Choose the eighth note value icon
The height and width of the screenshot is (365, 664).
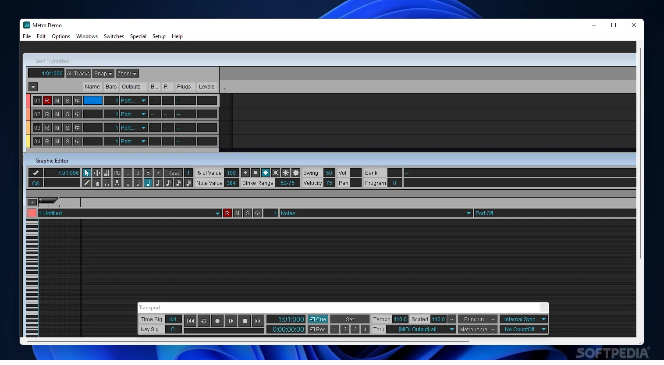pos(158,183)
